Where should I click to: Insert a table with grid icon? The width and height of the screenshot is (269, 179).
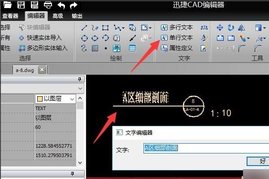[132, 48]
